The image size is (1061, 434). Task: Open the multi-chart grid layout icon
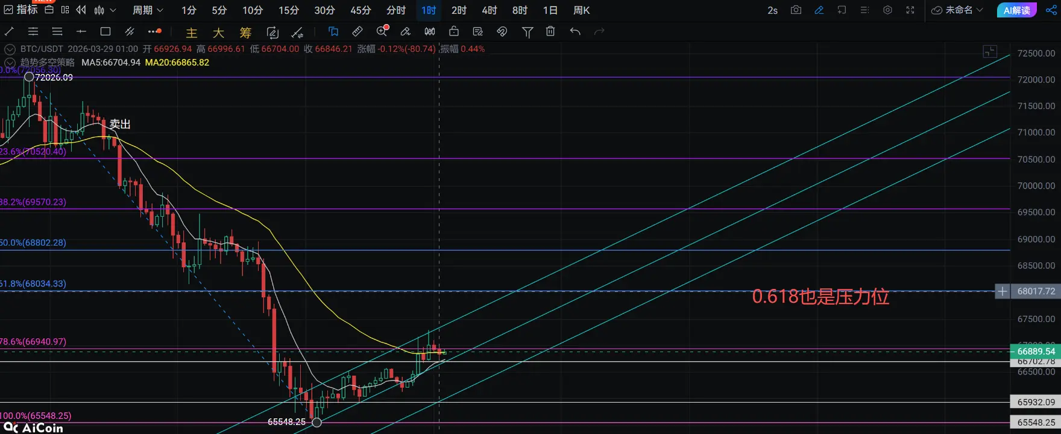[65, 10]
